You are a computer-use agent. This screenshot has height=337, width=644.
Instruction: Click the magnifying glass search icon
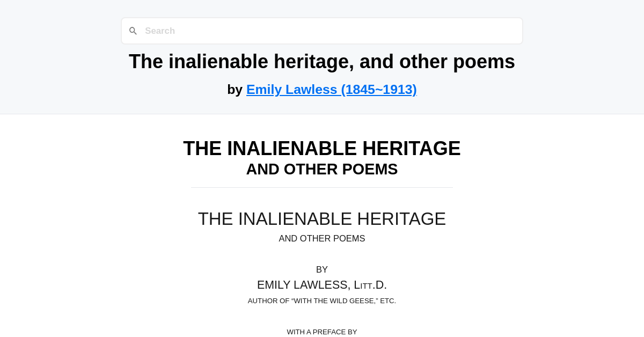pos(133,31)
